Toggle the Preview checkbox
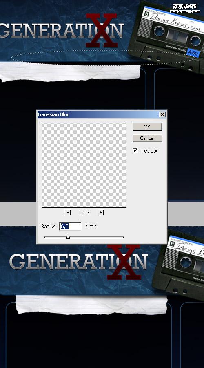The image size is (204, 368). pos(135,150)
